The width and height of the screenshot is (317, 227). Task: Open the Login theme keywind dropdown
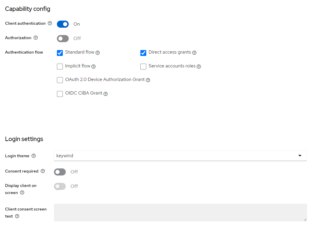click(180, 156)
